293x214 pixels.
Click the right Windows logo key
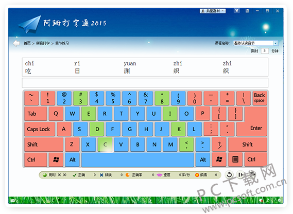(x=219, y=159)
